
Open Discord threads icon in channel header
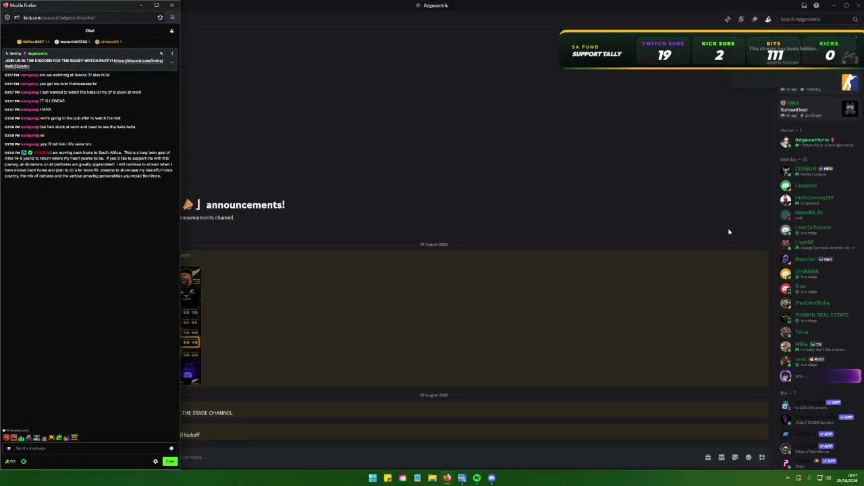point(727,19)
